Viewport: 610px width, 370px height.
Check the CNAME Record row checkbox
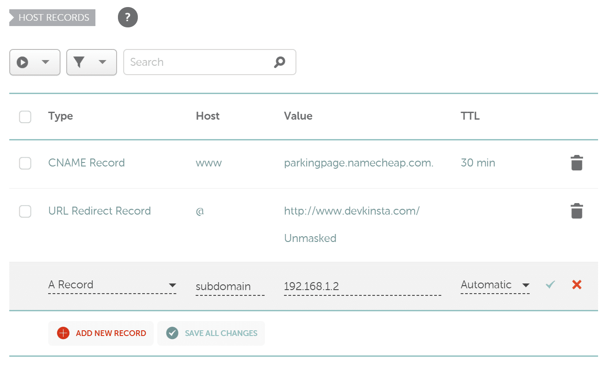[25, 163]
